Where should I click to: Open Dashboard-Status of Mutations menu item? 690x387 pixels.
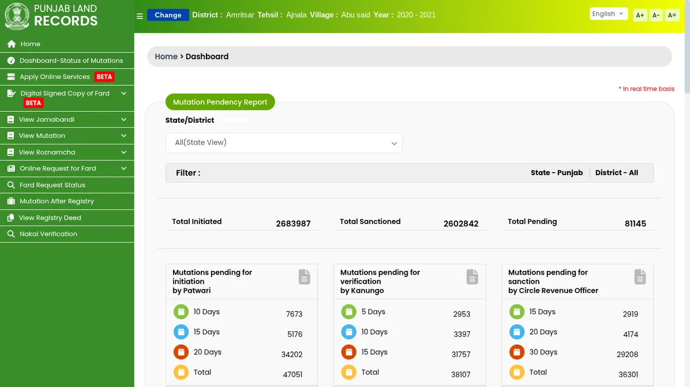click(71, 60)
